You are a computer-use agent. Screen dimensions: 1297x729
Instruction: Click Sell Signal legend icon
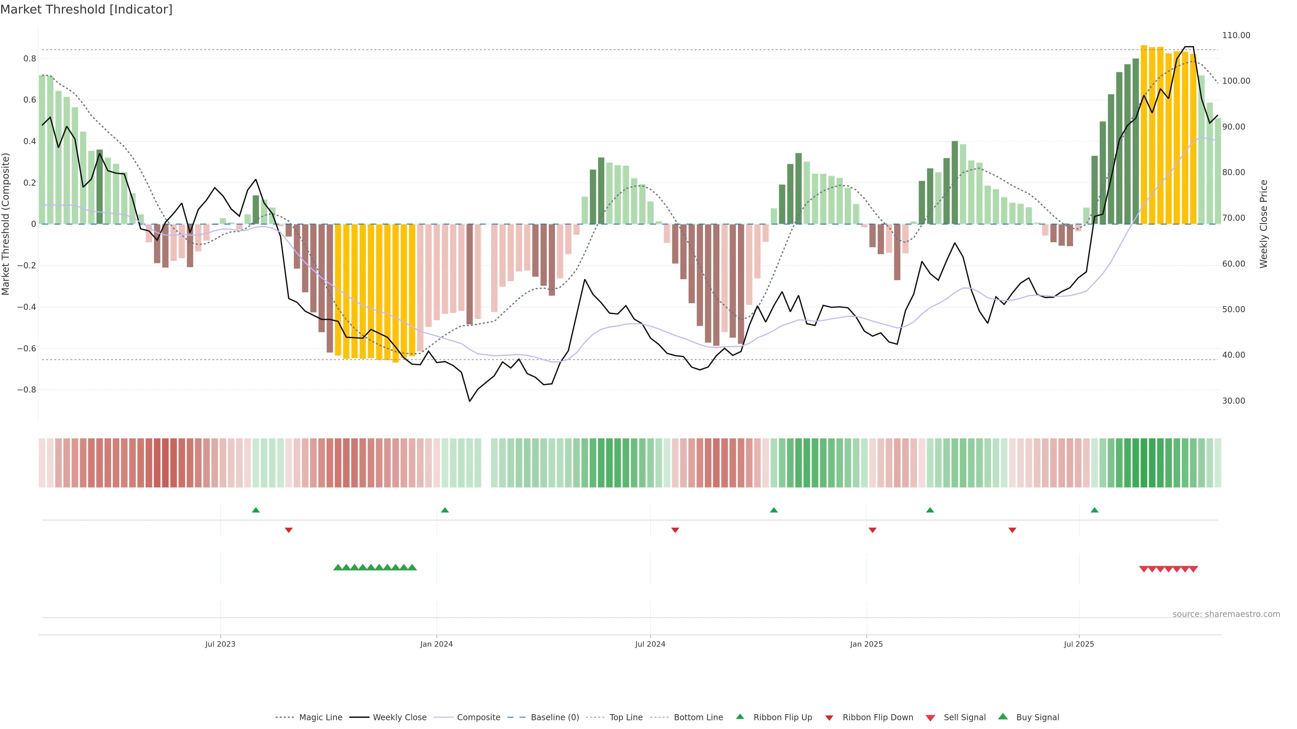point(931,718)
